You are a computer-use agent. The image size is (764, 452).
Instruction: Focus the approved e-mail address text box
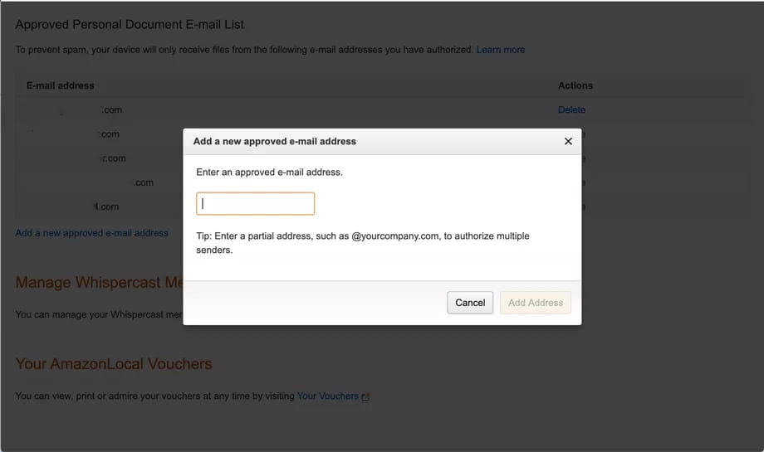click(x=255, y=203)
